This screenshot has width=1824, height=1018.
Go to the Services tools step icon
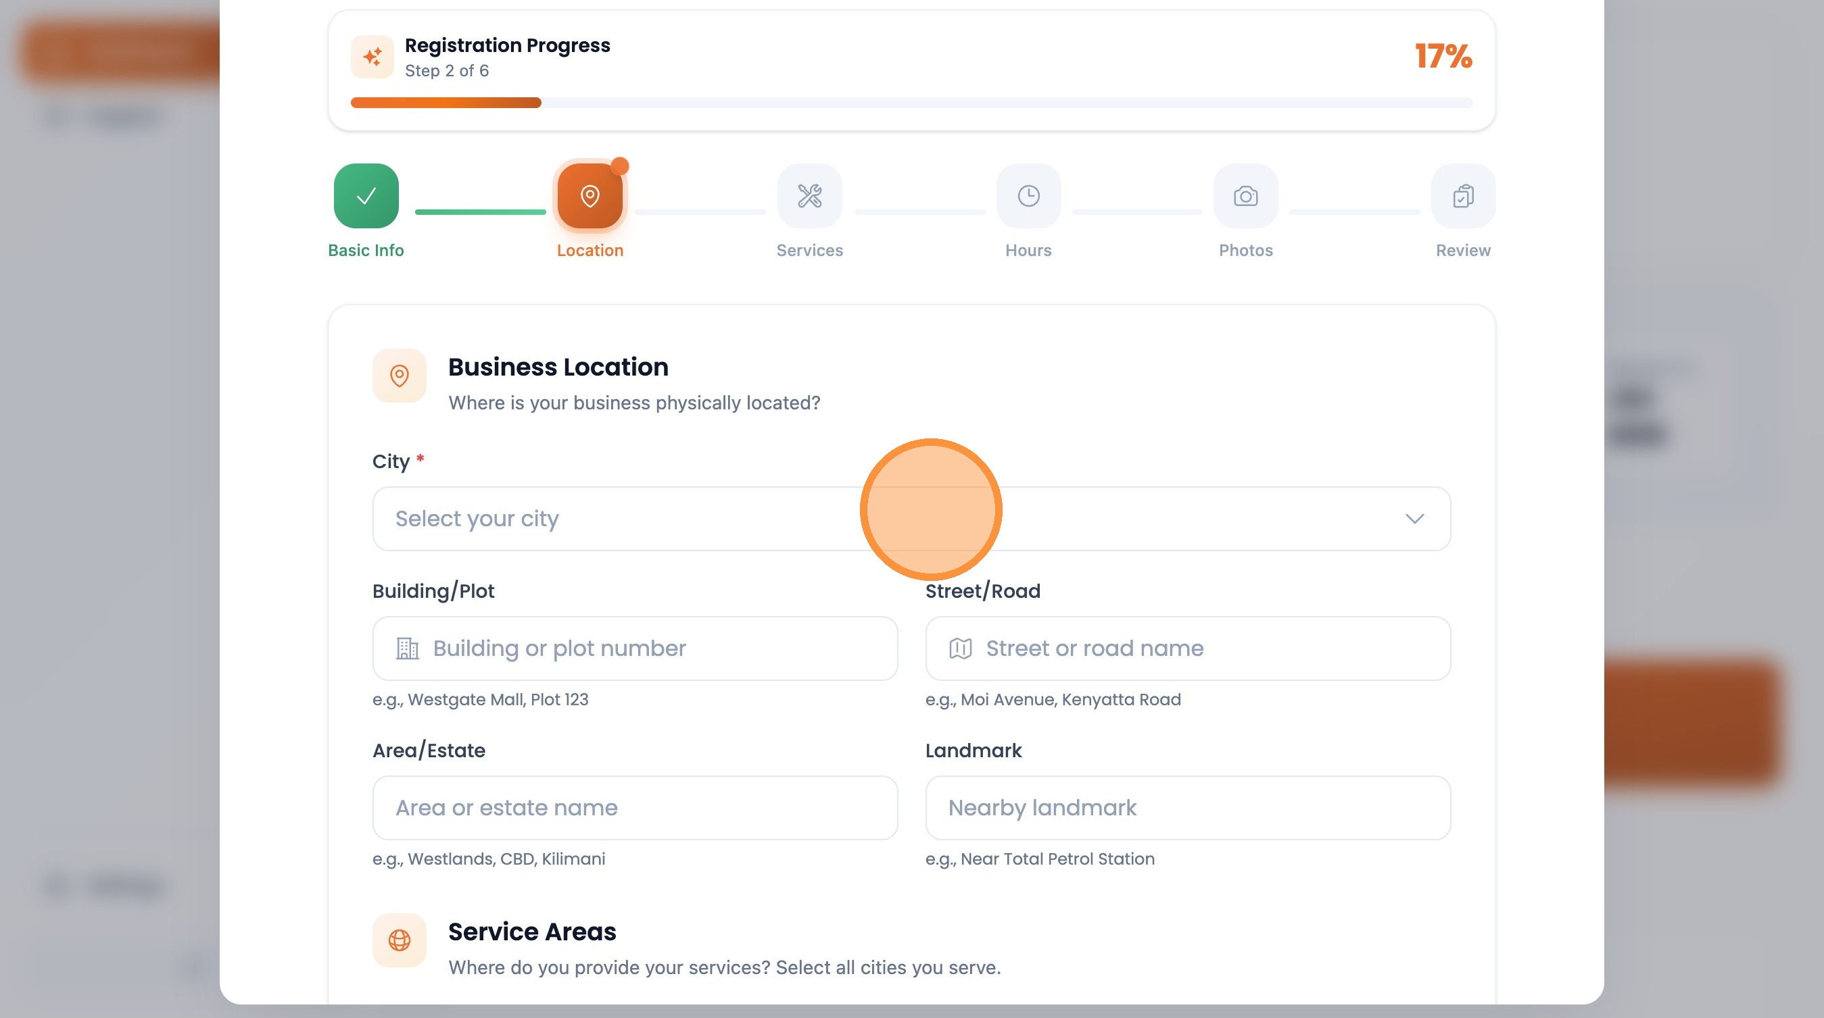coord(809,196)
